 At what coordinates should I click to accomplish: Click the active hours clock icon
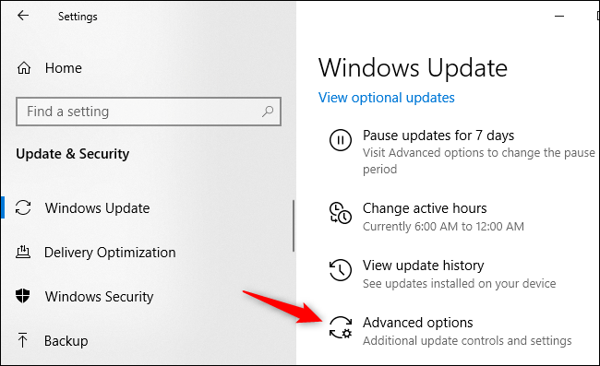341,213
